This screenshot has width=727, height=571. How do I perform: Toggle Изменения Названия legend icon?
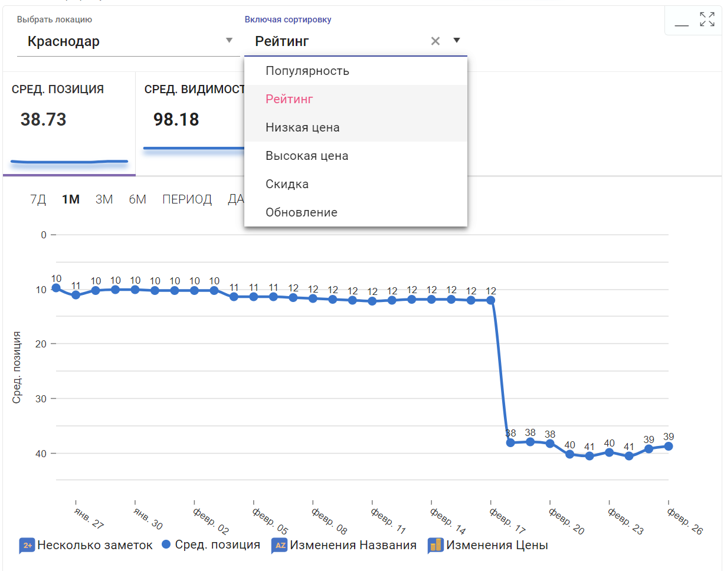280,546
